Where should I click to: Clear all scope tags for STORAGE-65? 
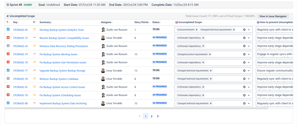(244, 30)
